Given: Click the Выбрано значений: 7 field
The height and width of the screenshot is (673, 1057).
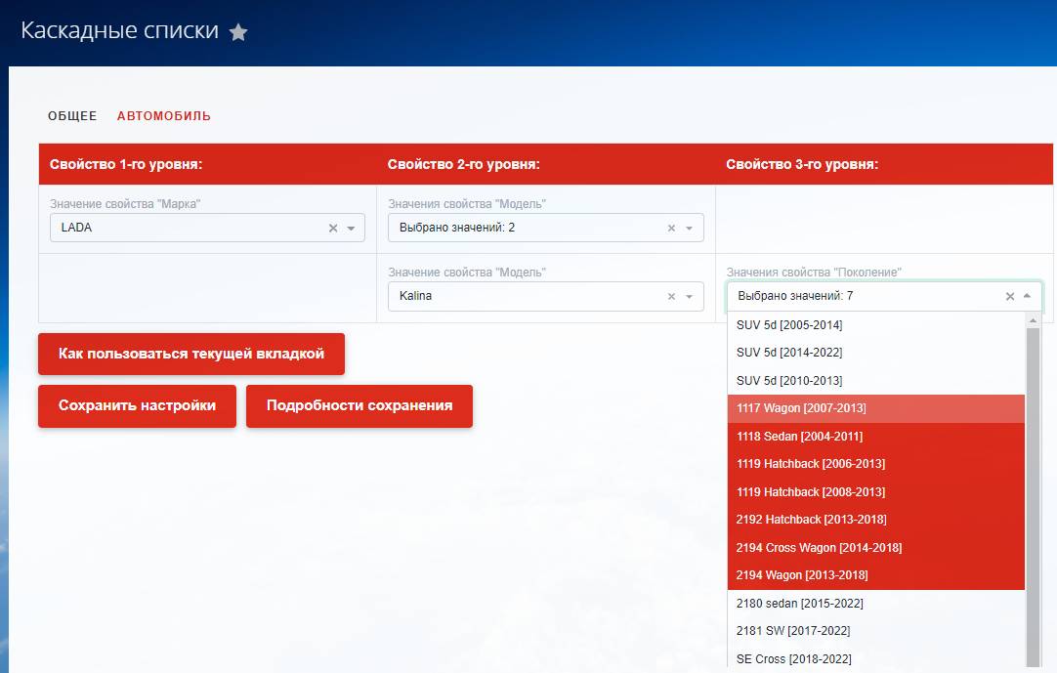Looking at the screenshot, I should [x=884, y=296].
